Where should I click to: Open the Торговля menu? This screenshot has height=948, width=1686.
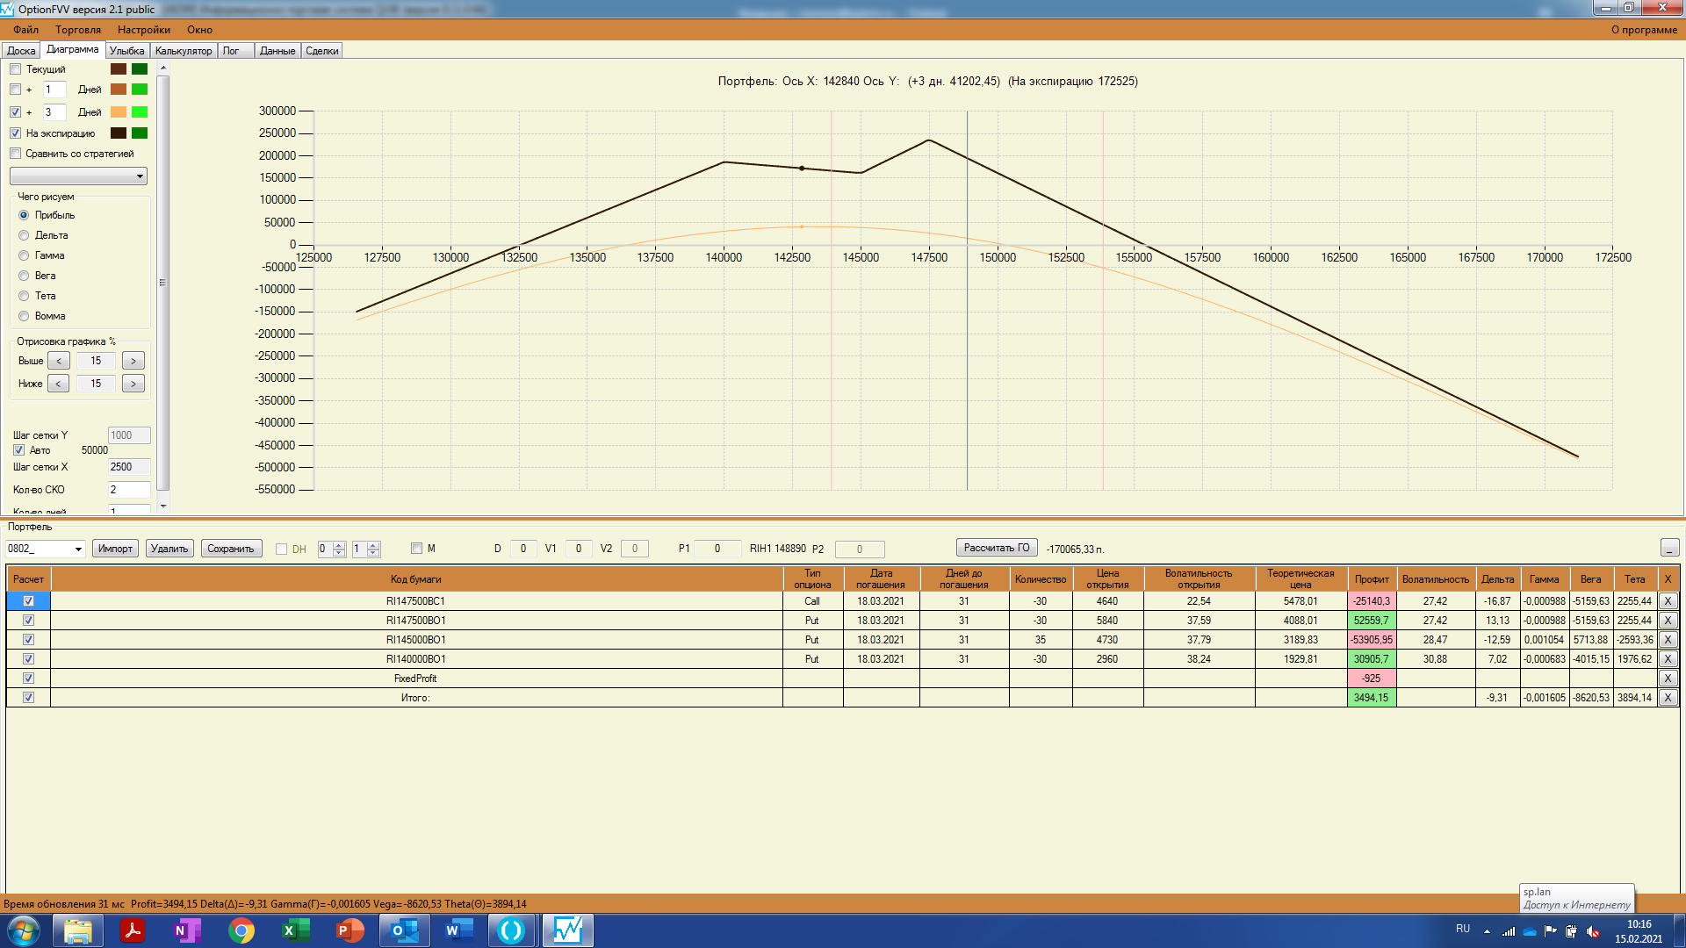78,30
